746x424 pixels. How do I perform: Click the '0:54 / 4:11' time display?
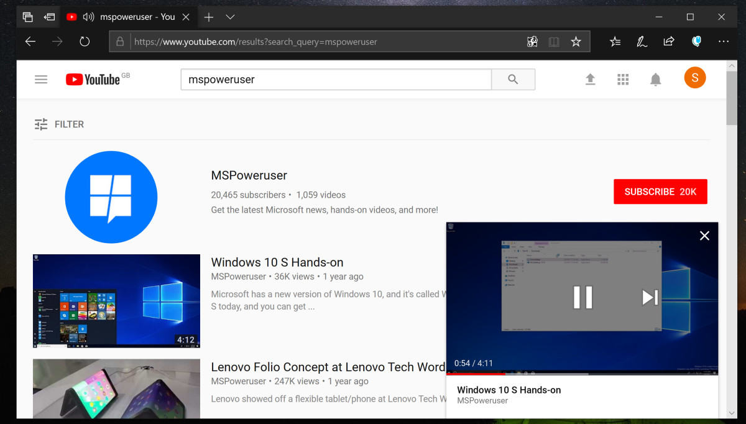pyautogui.click(x=474, y=363)
